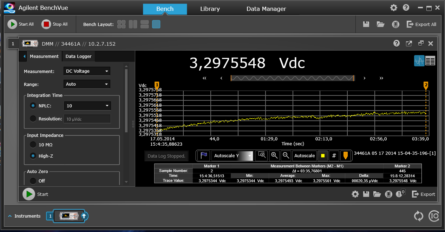445x232 pixels.
Task: Switch to the Bench tab
Action: 165,9
